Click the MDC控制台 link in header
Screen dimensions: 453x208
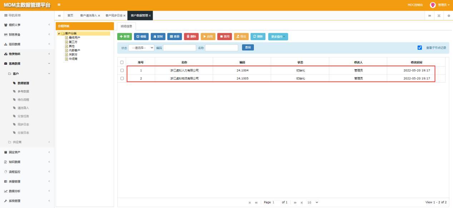(x=415, y=5)
